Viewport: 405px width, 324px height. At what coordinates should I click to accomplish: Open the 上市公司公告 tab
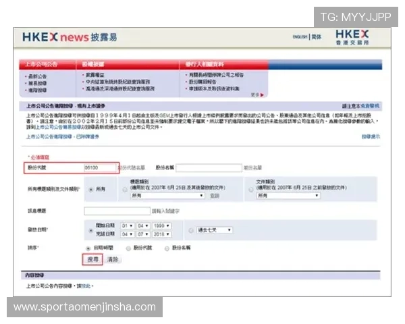click(x=42, y=64)
